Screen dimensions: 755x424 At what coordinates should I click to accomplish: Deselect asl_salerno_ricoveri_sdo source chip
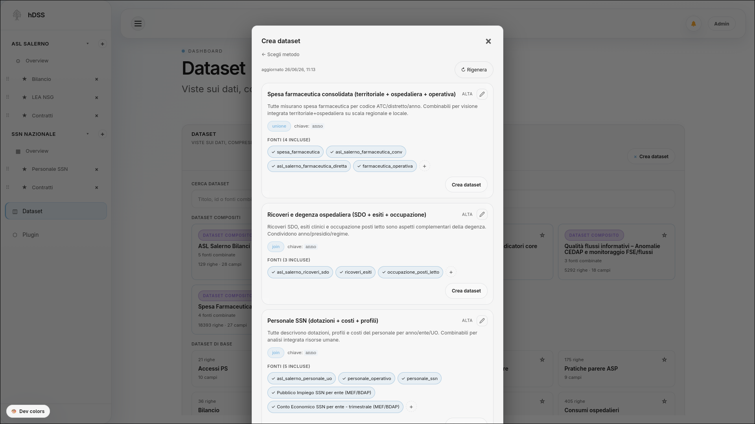300,272
